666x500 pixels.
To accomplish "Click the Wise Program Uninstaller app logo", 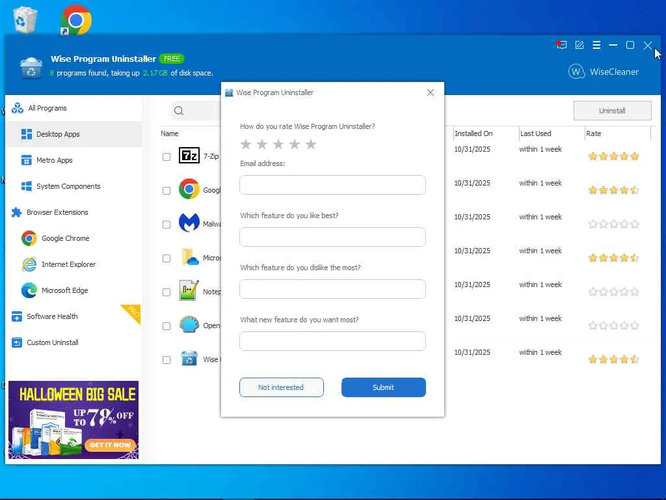I will point(31,67).
